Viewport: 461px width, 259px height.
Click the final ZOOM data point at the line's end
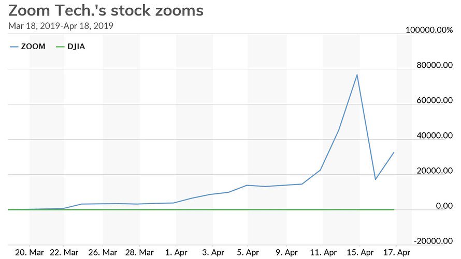[x=394, y=153]
